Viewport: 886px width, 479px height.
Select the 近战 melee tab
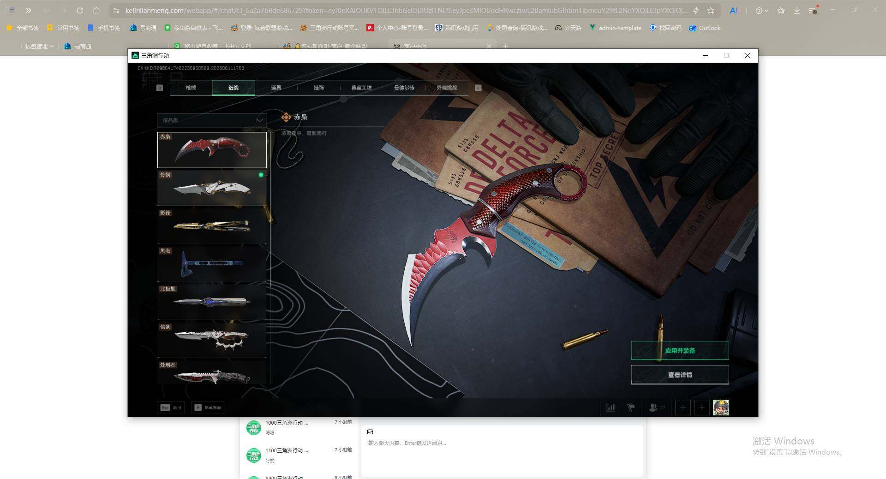point(233,88)
